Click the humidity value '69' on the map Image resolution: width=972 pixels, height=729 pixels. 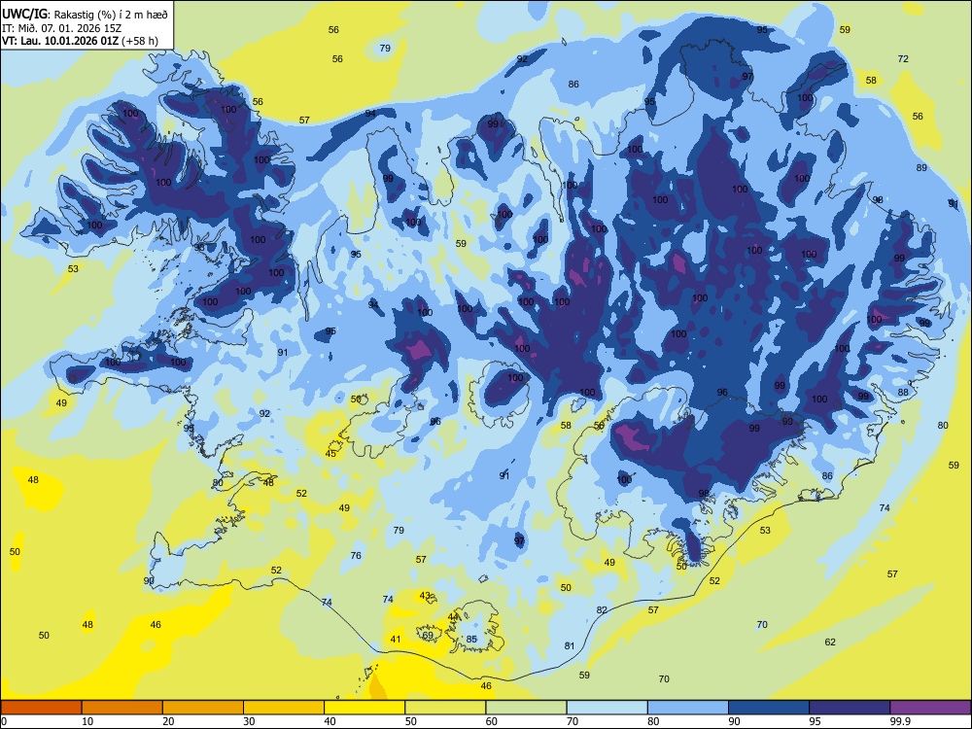tap(428, 636)
